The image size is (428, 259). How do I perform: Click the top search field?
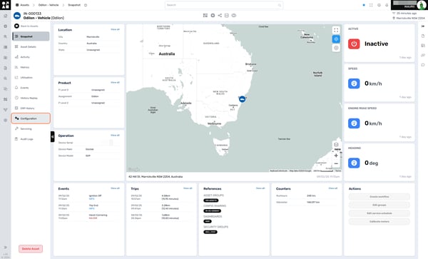click(x=224, y=5)
